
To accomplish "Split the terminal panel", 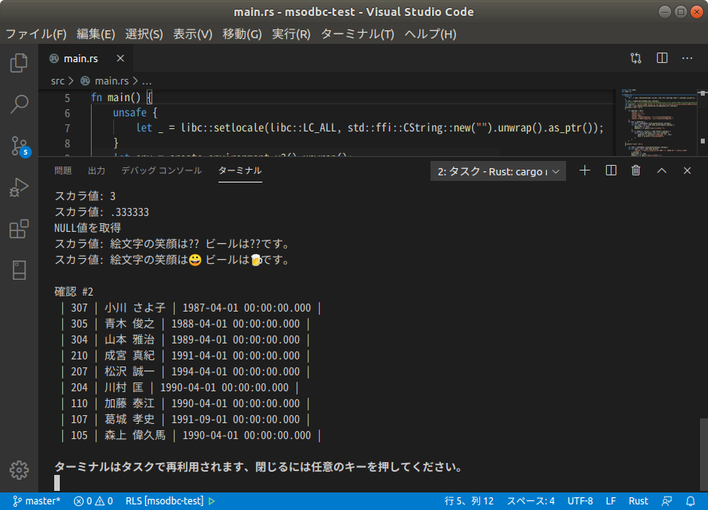I will (611, 171).
